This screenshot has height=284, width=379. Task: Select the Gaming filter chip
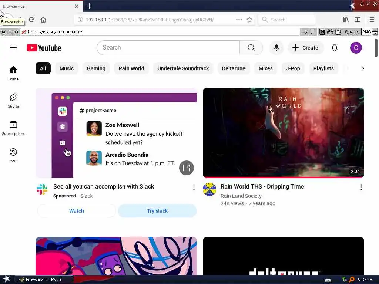(96, 68)
